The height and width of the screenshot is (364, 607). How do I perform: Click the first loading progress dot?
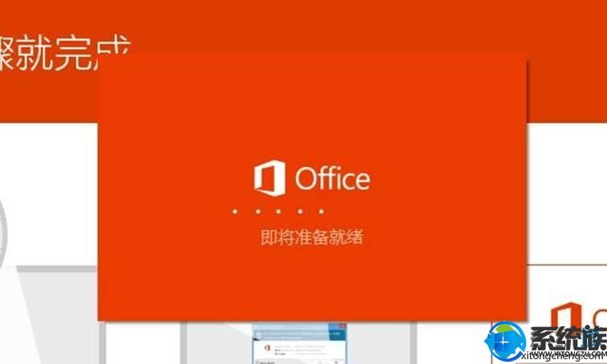click(235, 212)
